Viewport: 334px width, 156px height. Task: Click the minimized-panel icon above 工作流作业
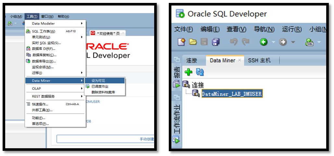[x=177, y=97]
